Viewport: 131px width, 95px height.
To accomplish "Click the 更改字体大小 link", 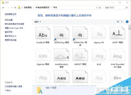I will (x=10, y=36).
